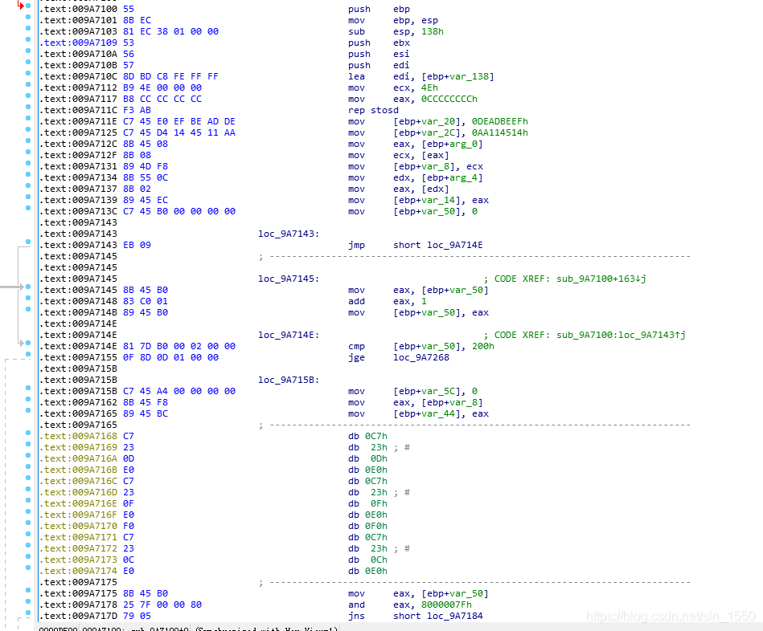Click the var_5C operand

[439, 392]
